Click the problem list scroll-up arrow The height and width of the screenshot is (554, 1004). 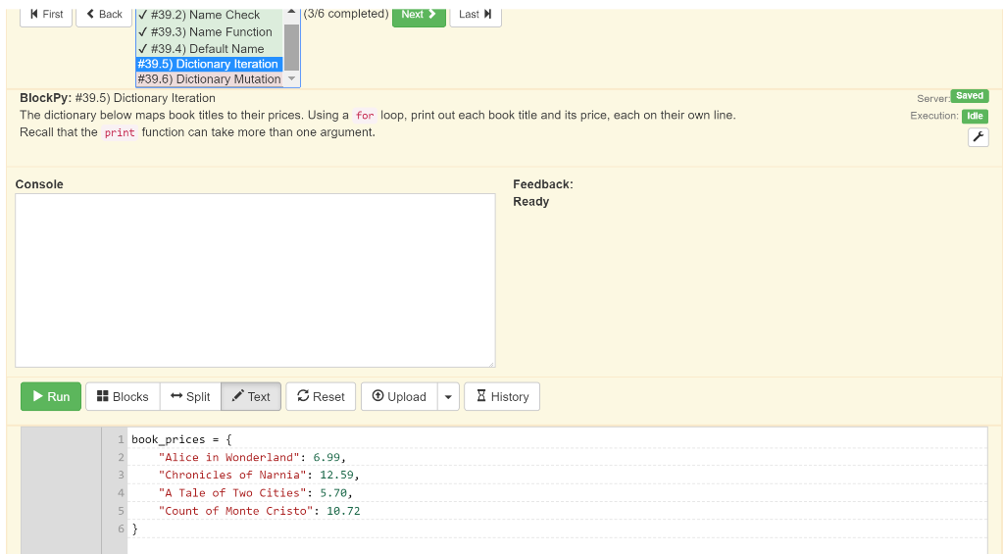pyautogui.click(x=291, y=13)
